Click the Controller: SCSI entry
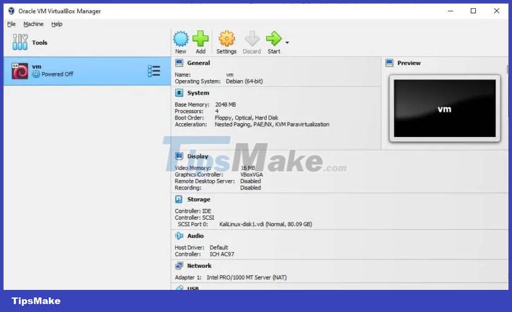The image size is (512, 312). pos(195,217)
